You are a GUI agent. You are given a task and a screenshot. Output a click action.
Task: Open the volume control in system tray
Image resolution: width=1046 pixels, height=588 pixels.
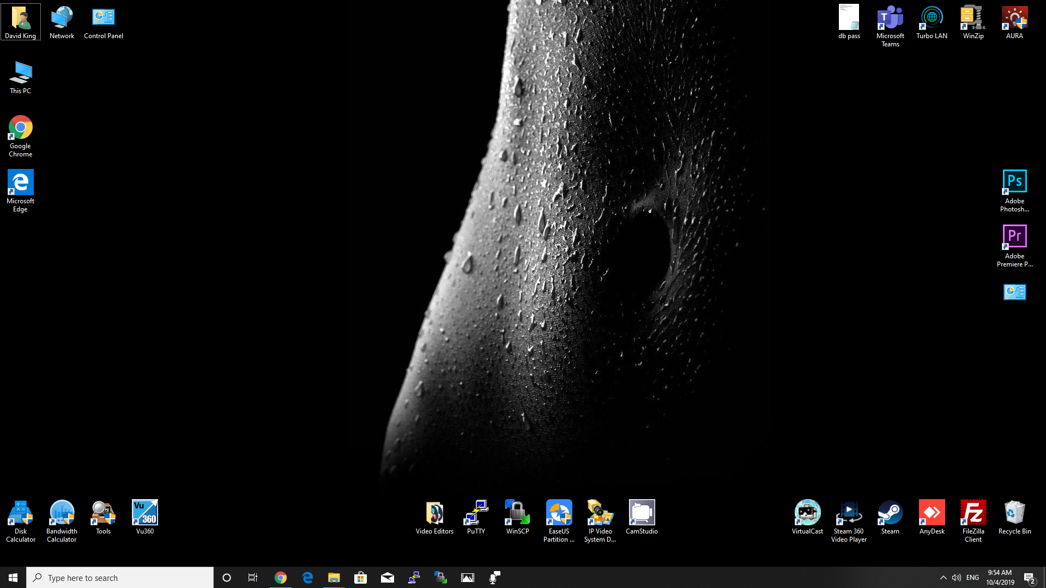[x=956, y=578]
